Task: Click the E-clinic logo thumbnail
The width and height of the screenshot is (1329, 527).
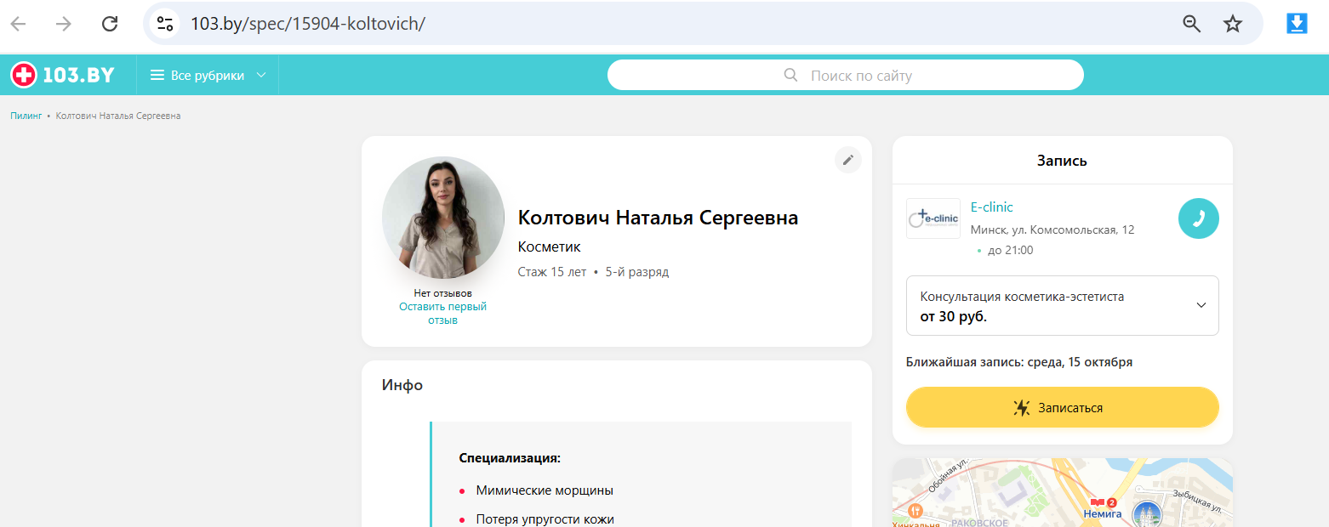Action: 933,218
